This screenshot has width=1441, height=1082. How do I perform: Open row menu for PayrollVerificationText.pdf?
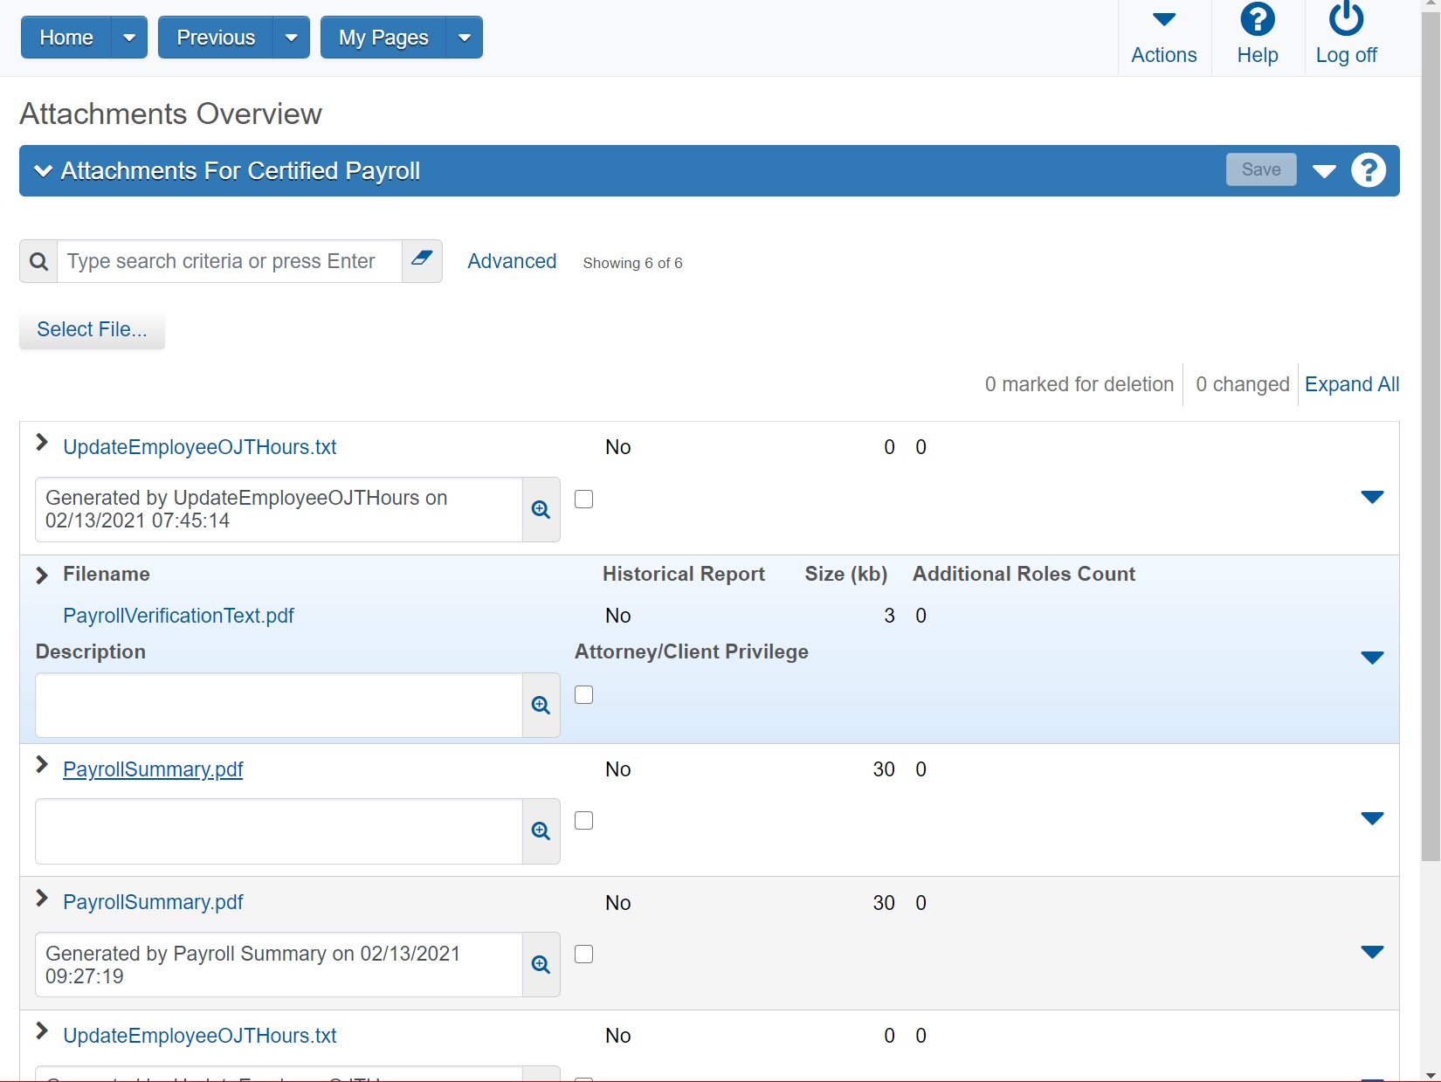pos(1372,658)
